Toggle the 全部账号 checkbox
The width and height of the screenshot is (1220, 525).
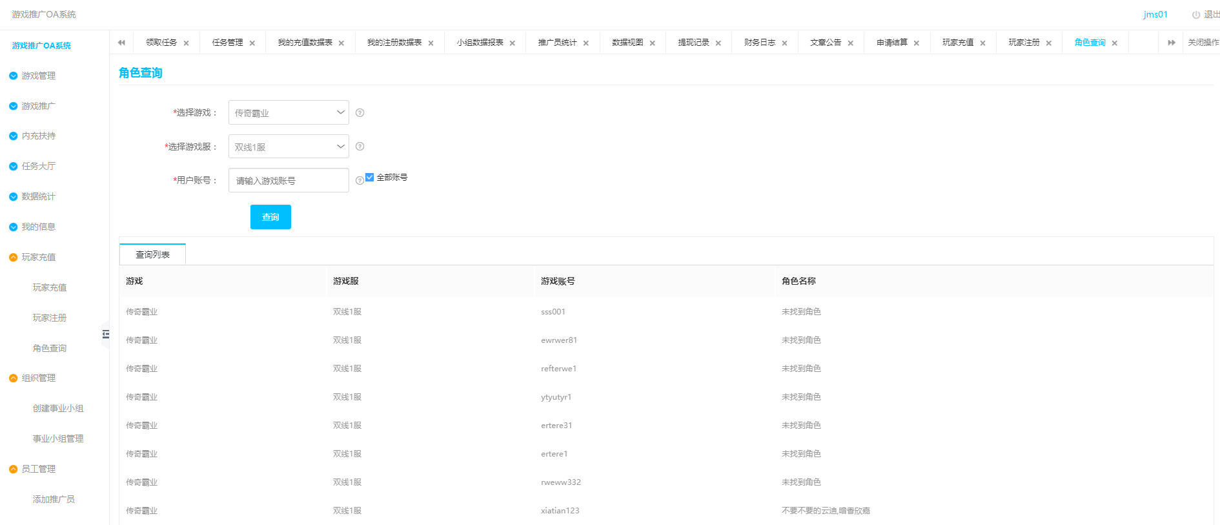(370, 178)
